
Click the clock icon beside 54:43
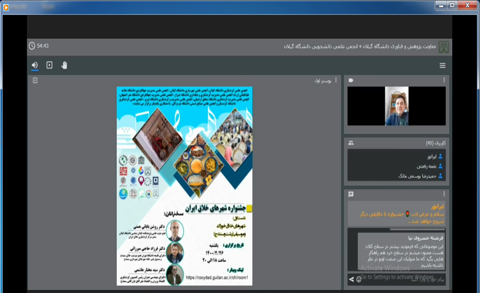[32, 46]
